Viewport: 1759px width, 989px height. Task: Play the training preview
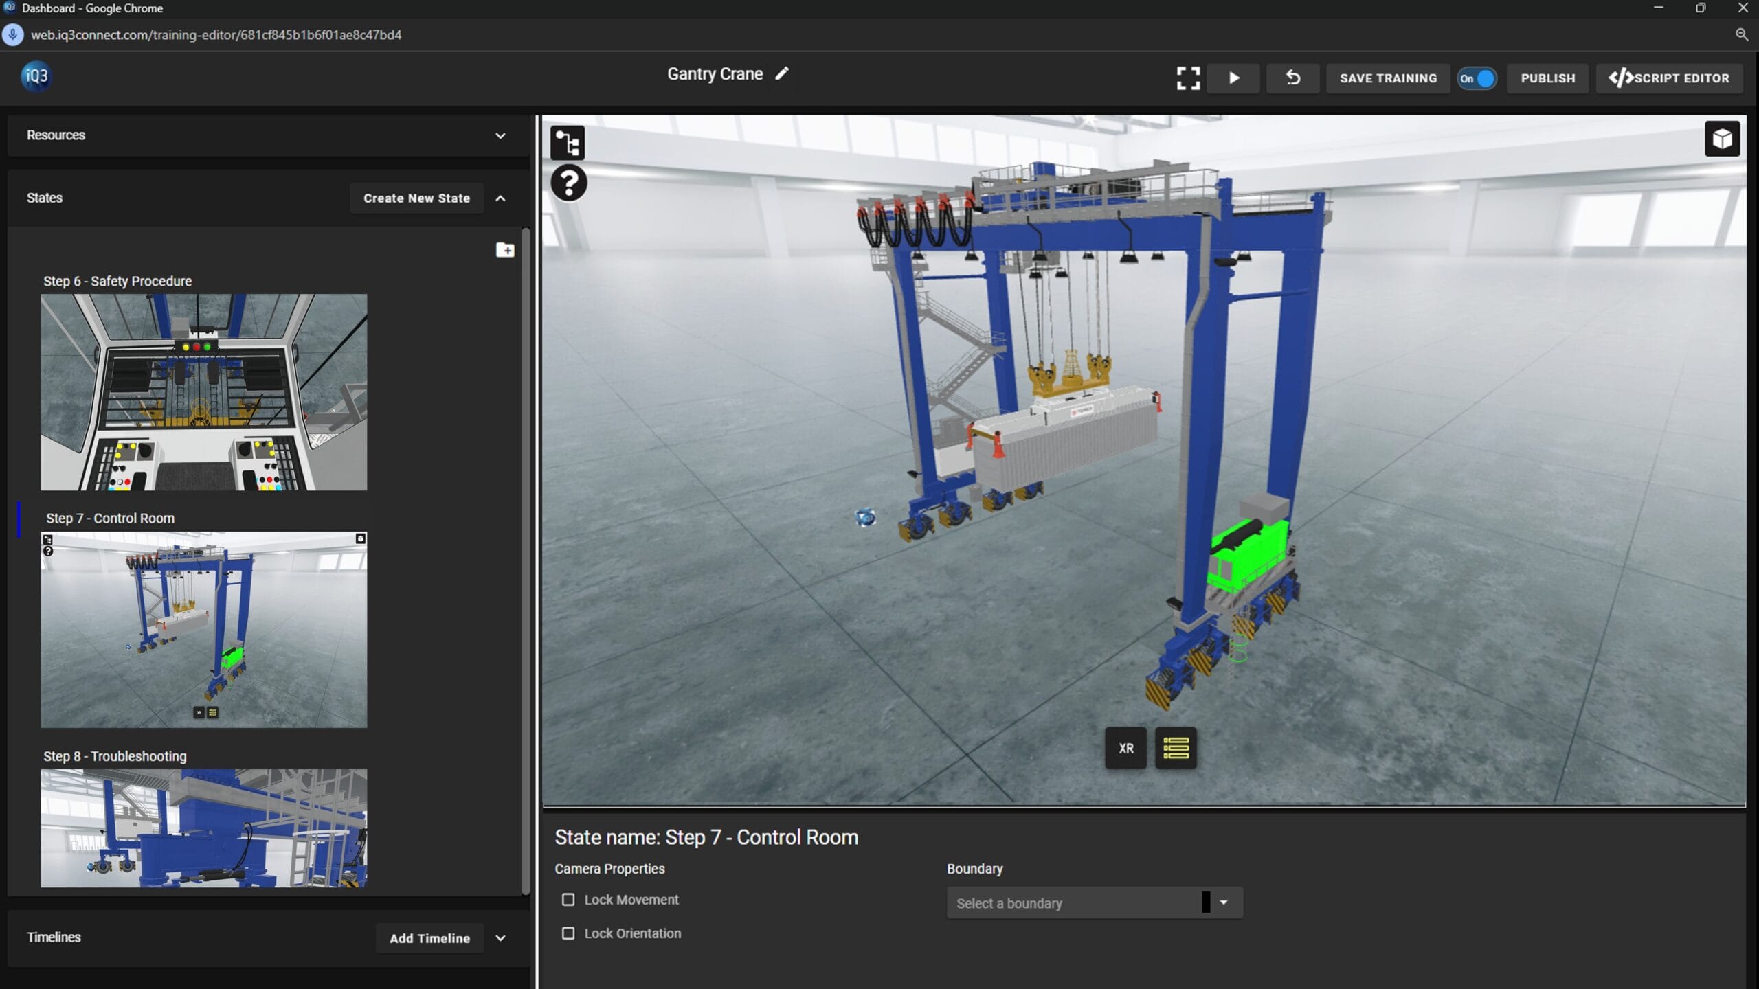click(1234, 78)
